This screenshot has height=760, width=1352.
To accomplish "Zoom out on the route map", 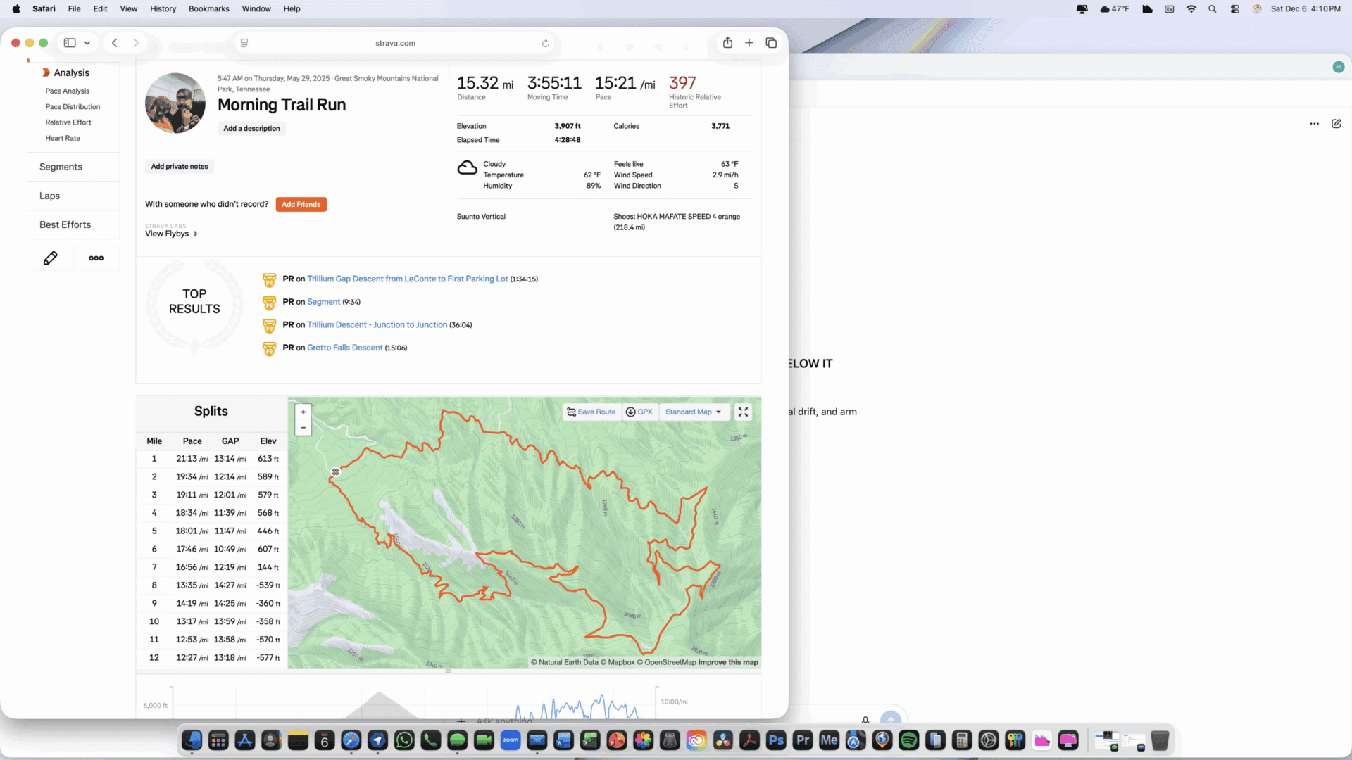I will tap(303, 428).
